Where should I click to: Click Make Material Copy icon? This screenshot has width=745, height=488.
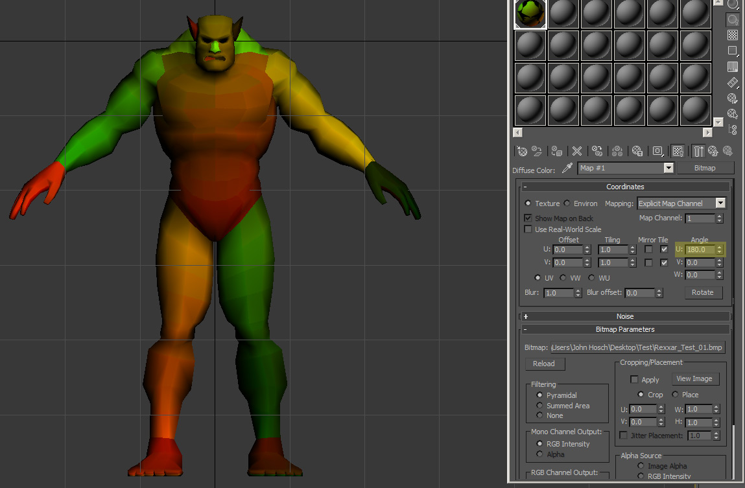(597, 152)
